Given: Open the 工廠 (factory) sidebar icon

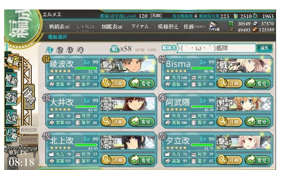Looking at the screenshot, I should pyautogui.click(x=11, y=134).
